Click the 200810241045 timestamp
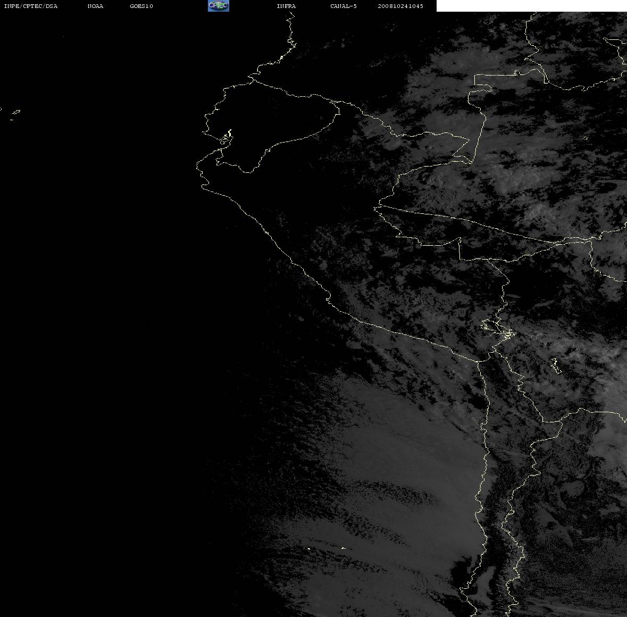This screenshot has height=617, width=627. tap(400, 6)
